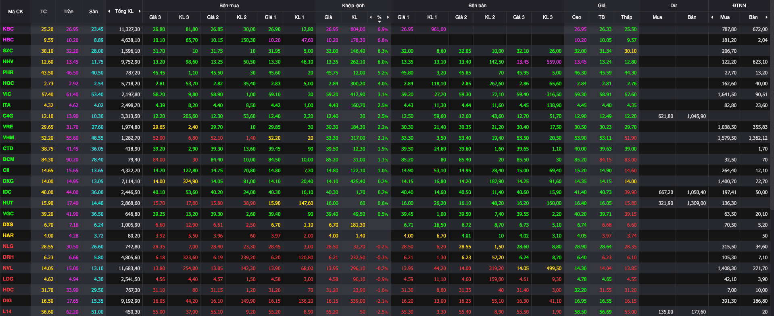This screenshot has width=774, height=316.
Task: Click right arrow beside % column header
Action: 388,17
